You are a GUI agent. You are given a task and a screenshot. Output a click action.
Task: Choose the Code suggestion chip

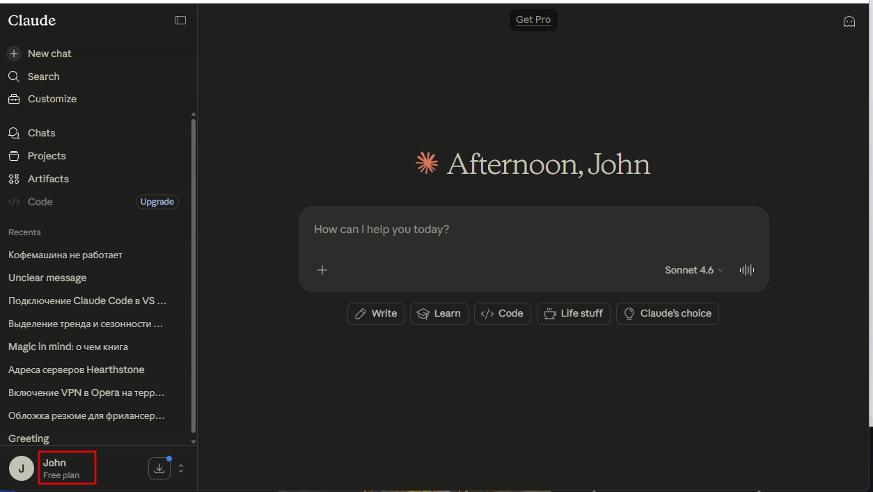(503, 313)
